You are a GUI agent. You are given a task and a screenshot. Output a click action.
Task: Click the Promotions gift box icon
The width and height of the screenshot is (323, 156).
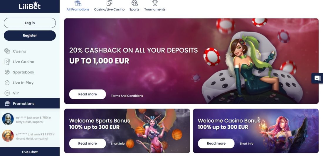7,103
